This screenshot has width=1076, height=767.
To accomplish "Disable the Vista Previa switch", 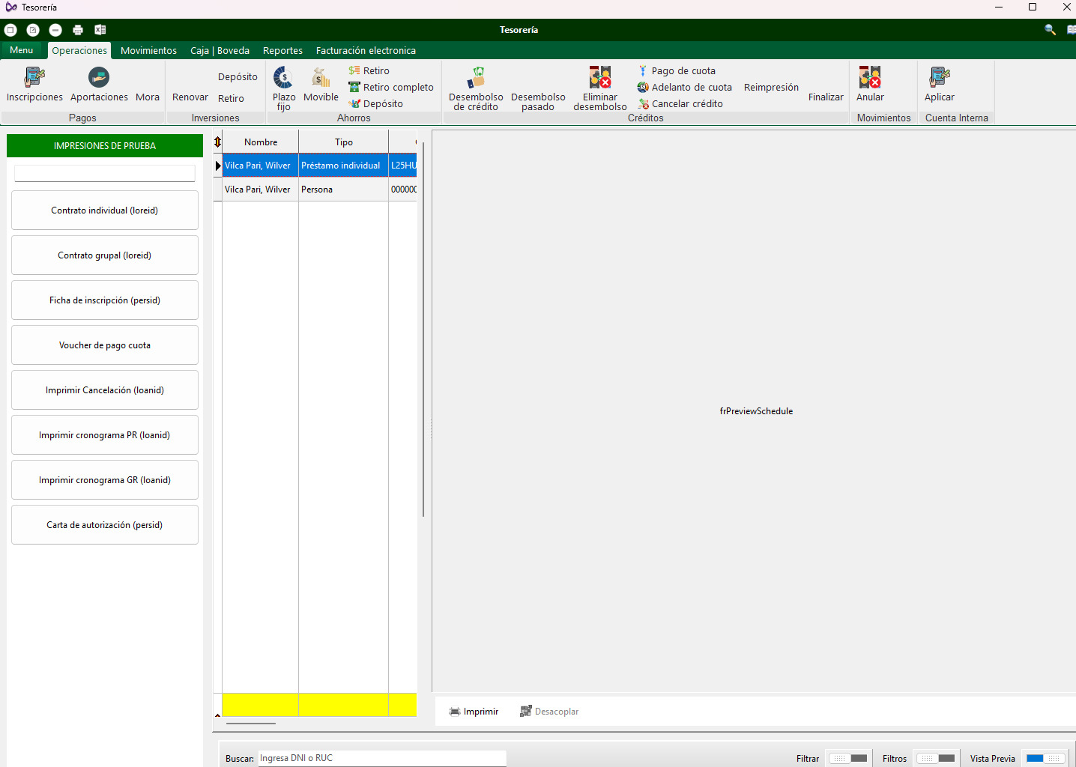I will click(x=1045, y=758).
